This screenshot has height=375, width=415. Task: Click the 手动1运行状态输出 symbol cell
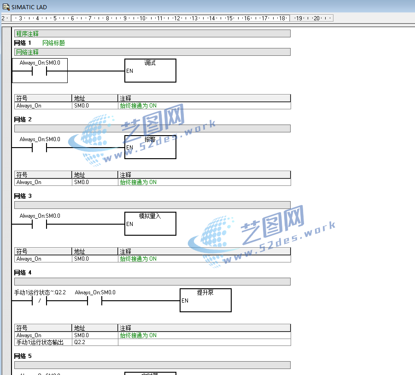pyautogui.click(x=43, y=342)
